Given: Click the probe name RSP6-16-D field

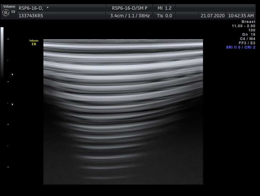Looking at the screenshot, I should tap(31, 8).
